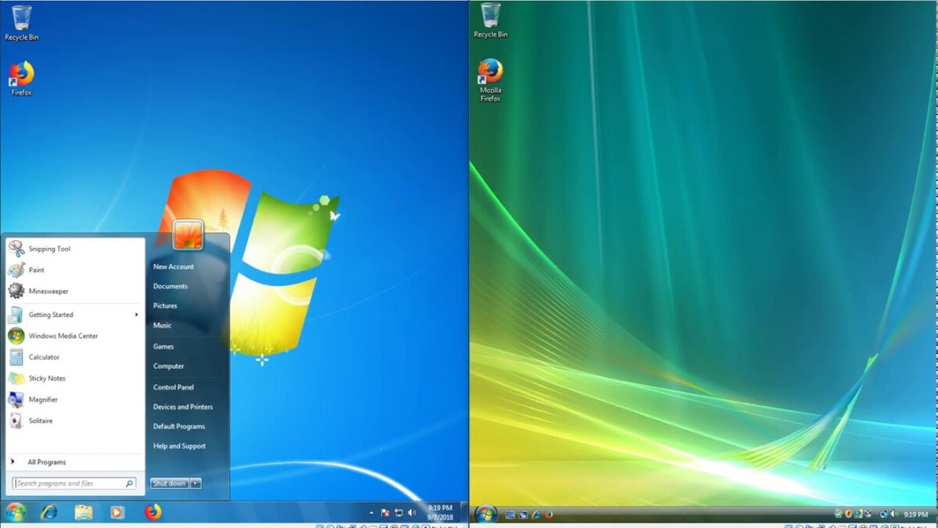Start Solitaire from the Start menu

74,420
